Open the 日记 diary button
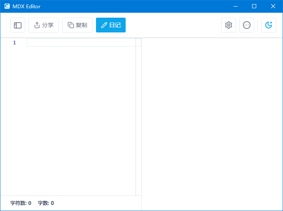The image size is (283, 211). point(111,25)
